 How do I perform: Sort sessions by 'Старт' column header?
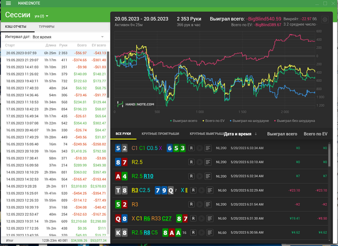[10, 45]
